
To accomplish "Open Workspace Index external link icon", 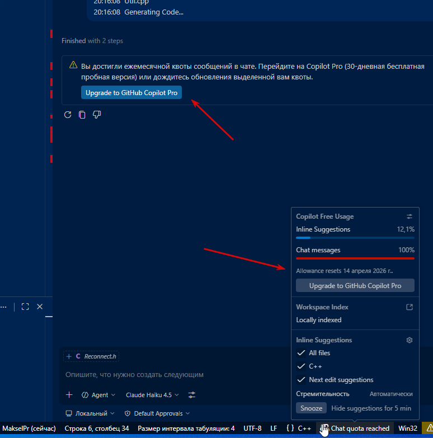I will (x=410, y=307).
